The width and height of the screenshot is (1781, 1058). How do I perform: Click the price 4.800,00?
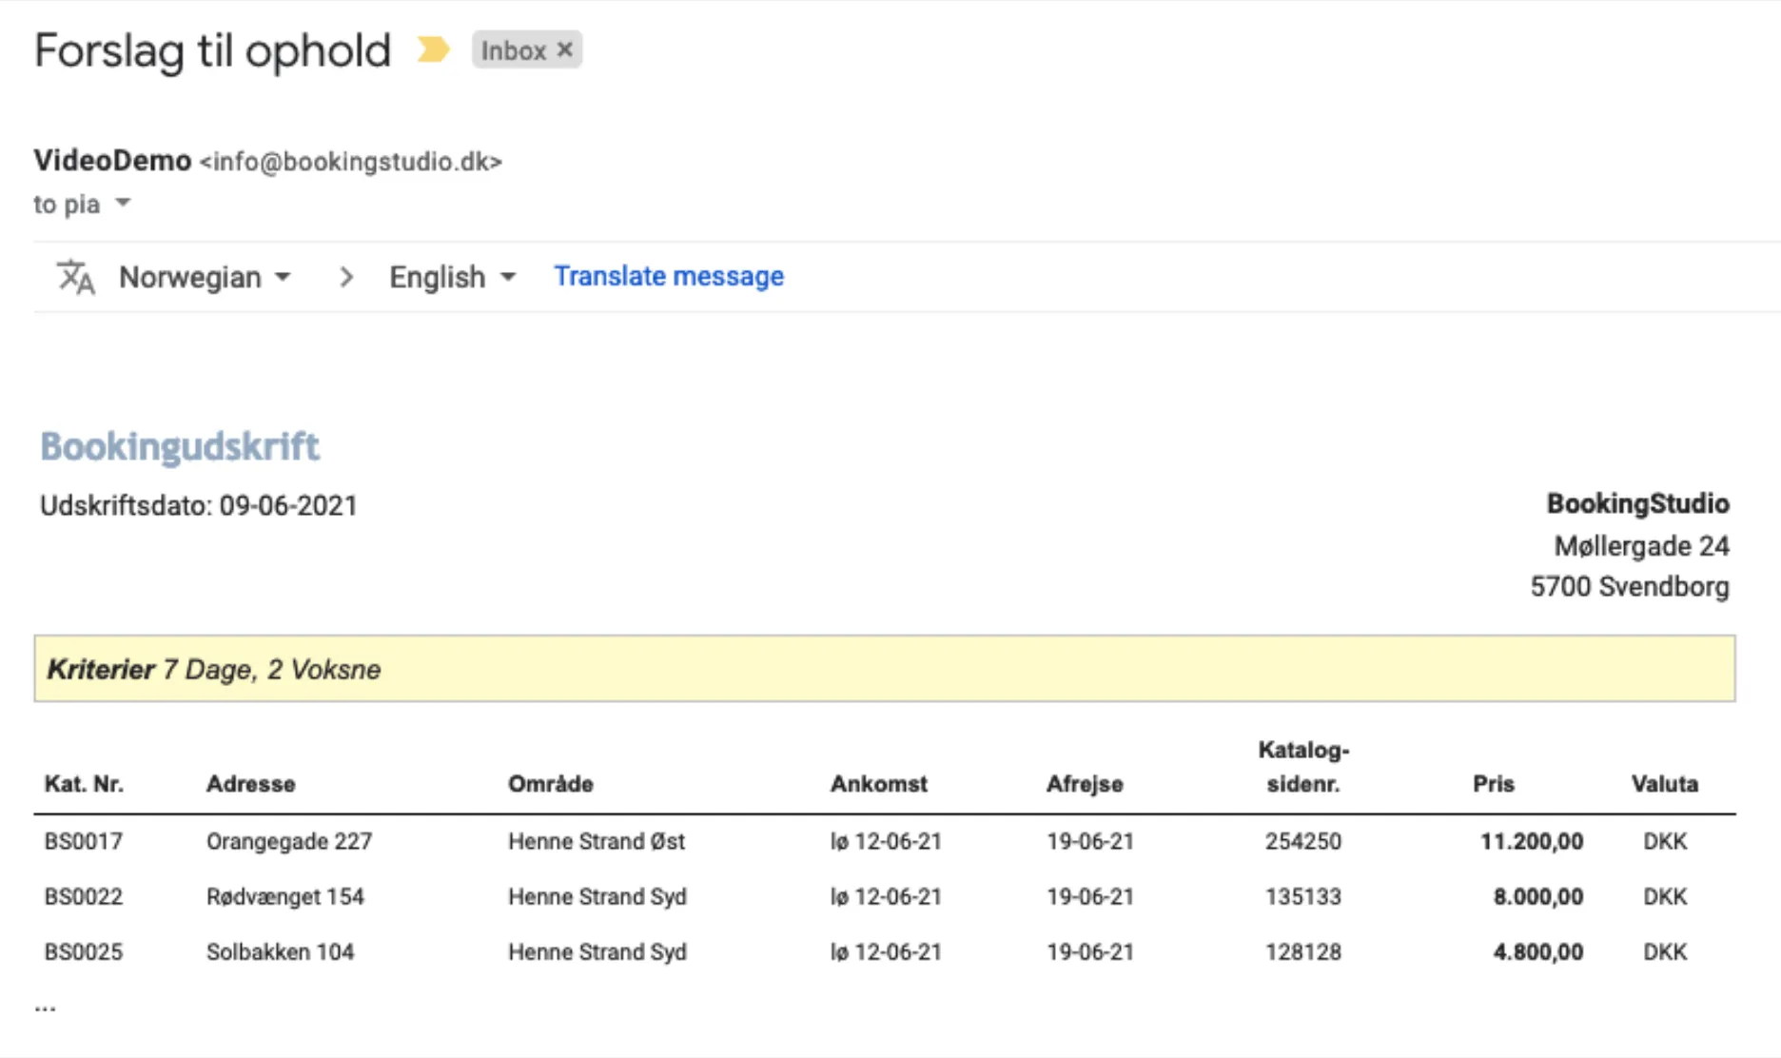pyautogui.click(x=1537, y=951)
